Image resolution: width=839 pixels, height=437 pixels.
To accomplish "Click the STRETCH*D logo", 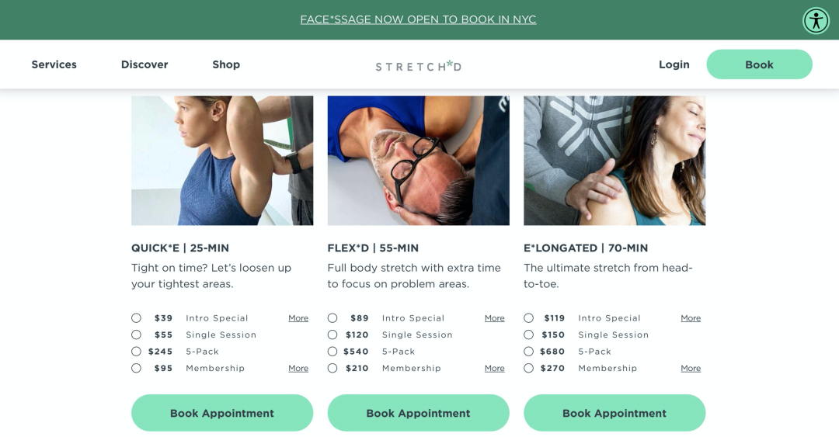I will tap(419, 66).
